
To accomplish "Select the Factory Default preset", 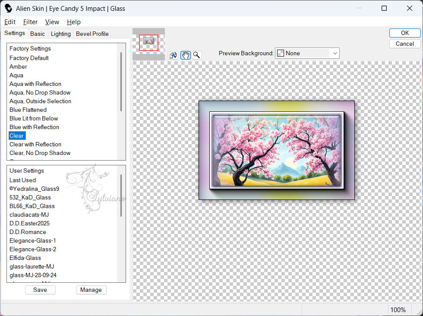I will (29, 58).
